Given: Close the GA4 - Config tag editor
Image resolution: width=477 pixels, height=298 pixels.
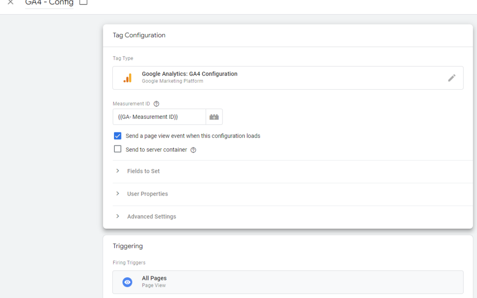Looking at the screenshot, I should pos(10,3).
